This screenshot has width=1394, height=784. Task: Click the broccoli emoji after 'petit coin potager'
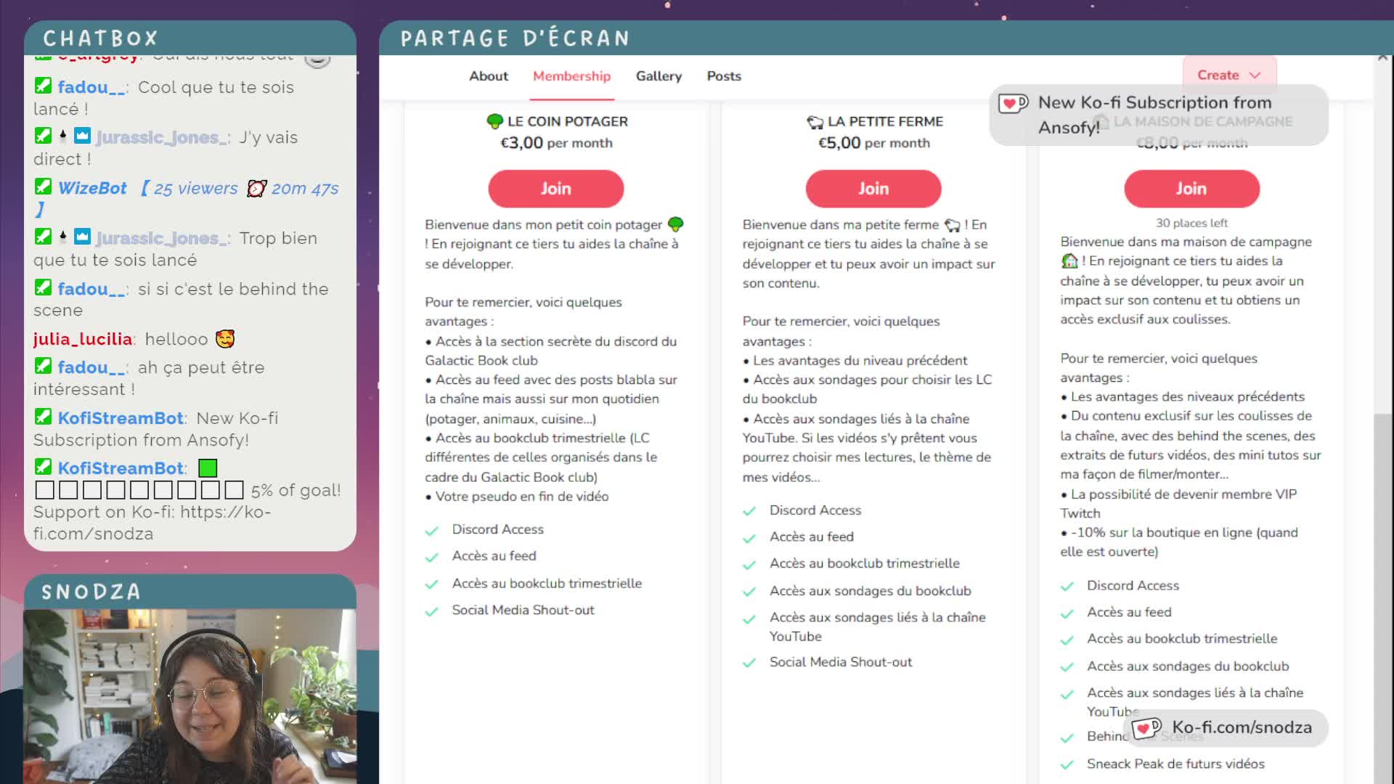(675, 224)
